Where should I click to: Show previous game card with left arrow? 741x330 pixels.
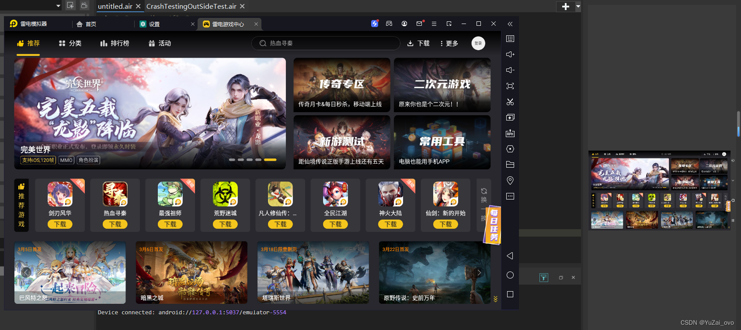[x=26, y=272]
